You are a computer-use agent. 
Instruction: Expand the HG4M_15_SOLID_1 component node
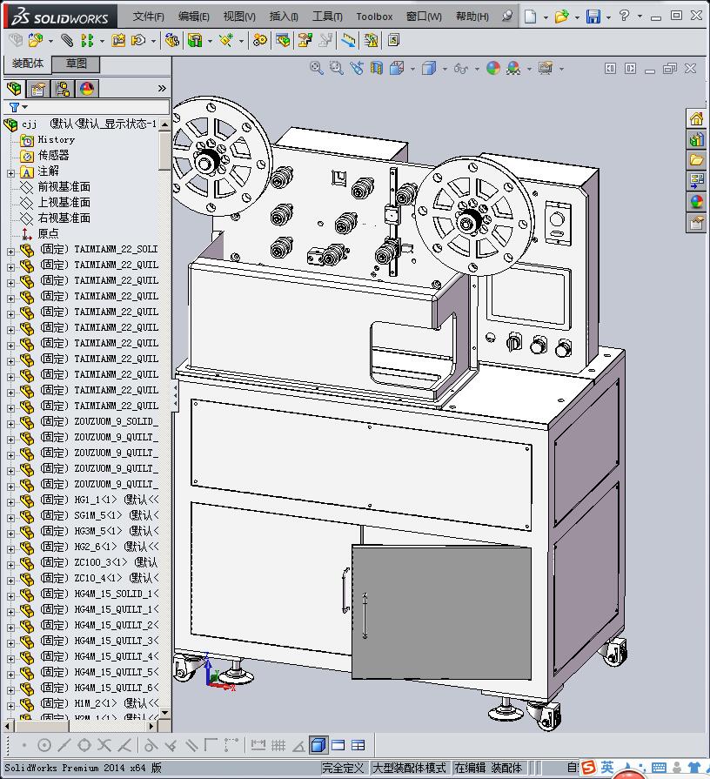[x=11, y=597]
